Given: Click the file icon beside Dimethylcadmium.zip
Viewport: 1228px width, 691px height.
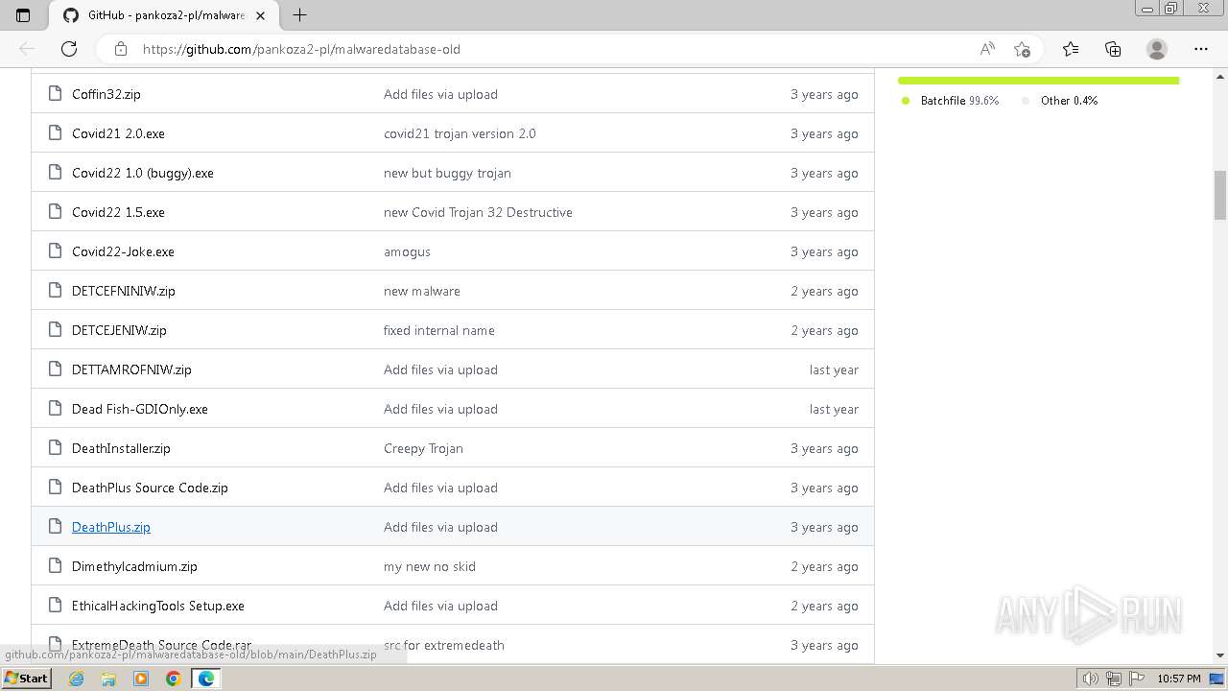Looking at the screenshot, I should [55, 566].
